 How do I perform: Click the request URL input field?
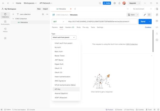tap(102, 22)
